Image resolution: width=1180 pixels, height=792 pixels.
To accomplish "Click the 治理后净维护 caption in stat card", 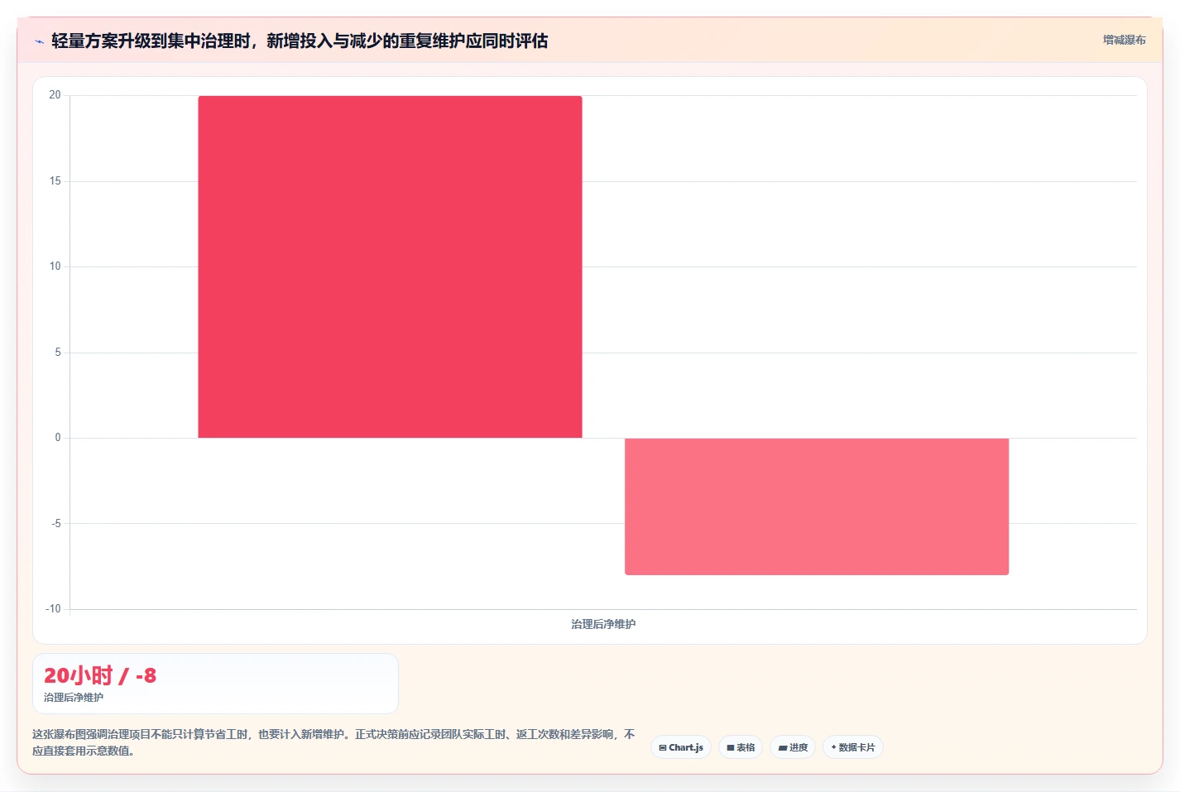I will (x=74, y=698).
